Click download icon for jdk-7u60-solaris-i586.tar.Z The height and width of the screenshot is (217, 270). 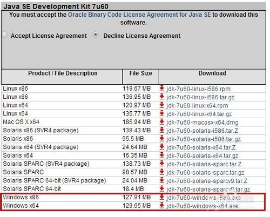coord(162,130)
